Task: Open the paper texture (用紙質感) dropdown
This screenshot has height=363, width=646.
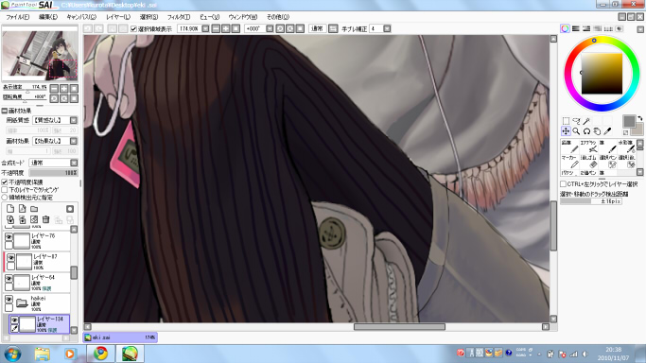Action: pyautogui.click(x=74, y=120)
